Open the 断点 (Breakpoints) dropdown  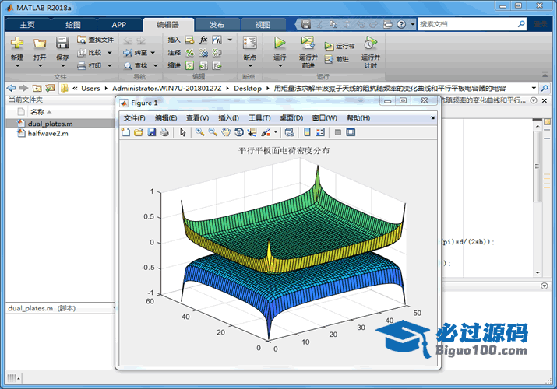[250, 65]
